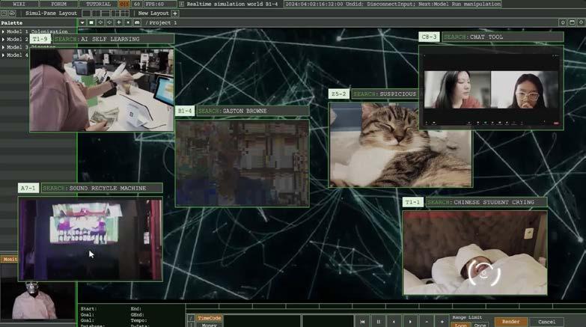Click the mask-shaped icon before Project 1

click(137, 22)
